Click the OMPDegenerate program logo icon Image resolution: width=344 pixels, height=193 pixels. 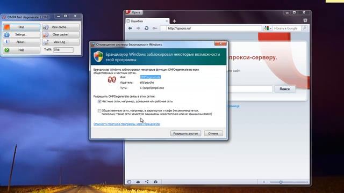pyautogui.click(x=112, y=80)
